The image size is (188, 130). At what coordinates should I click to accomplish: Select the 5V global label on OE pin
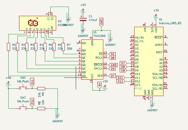tap(112, 54)
